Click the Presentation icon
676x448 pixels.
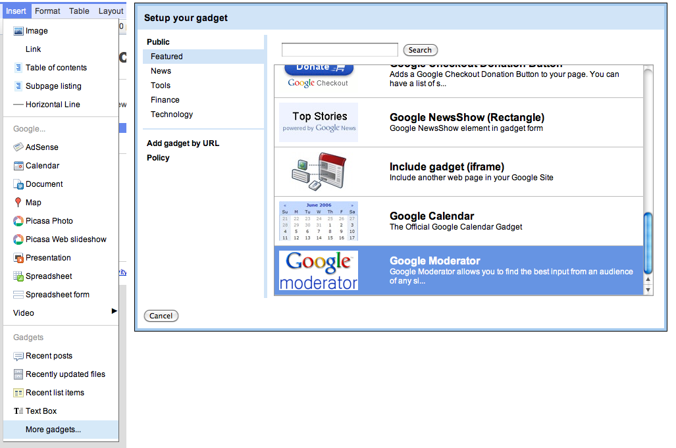pos(18,258)
